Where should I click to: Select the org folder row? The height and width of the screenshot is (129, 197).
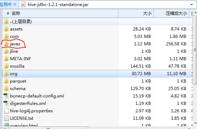pos(97,73)
